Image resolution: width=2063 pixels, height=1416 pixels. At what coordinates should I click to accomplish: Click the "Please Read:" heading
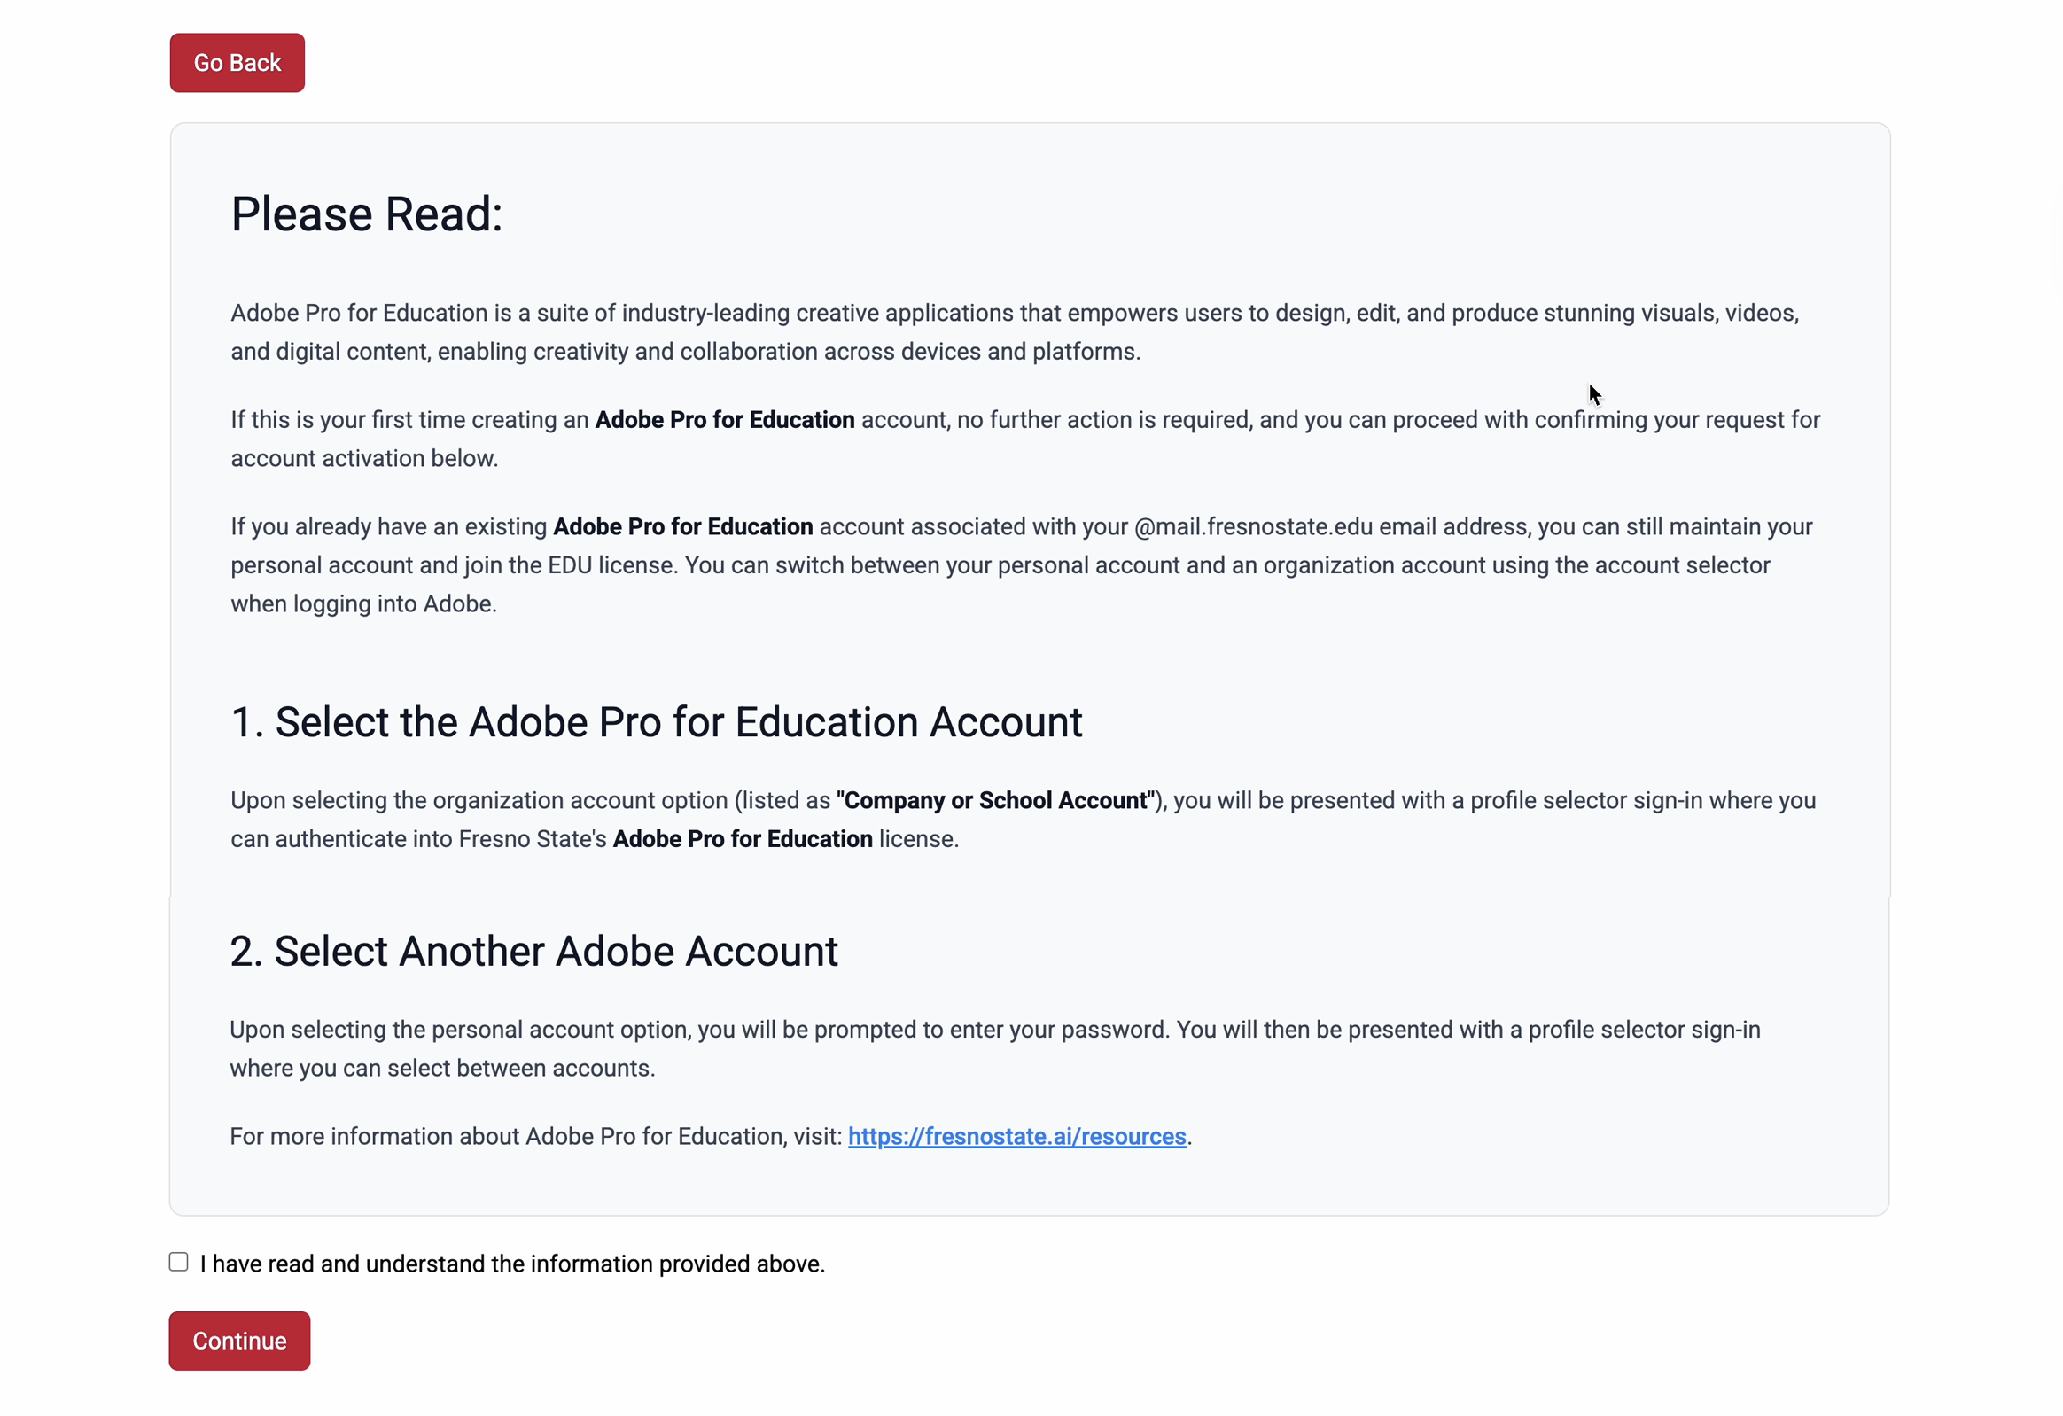pos(367,213)
